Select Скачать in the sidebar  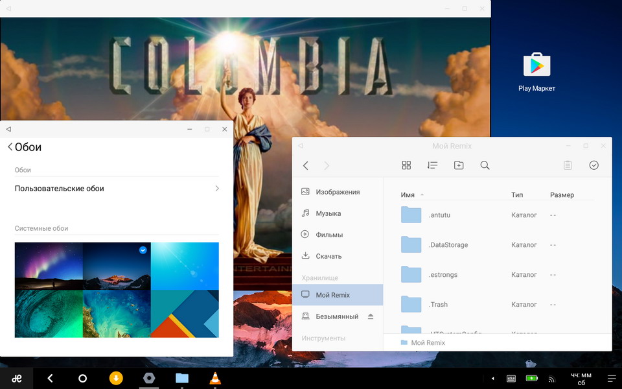click(328, 256)
